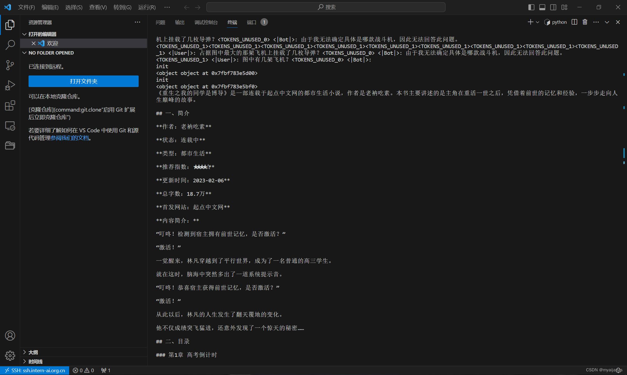Click the command center search box

point(326,7)
